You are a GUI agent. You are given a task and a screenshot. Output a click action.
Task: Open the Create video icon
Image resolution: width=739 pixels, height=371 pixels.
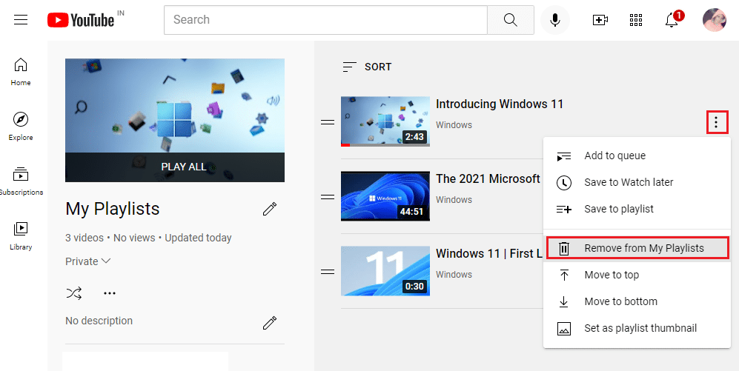click(600, 20)
